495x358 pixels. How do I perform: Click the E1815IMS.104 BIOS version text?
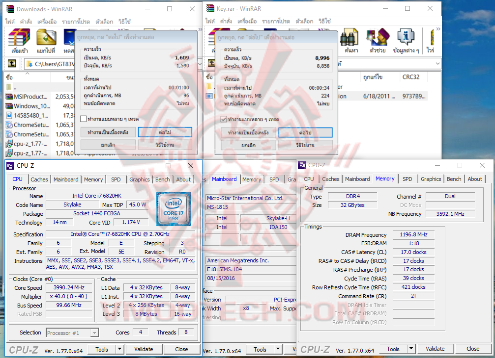point(225,269)
